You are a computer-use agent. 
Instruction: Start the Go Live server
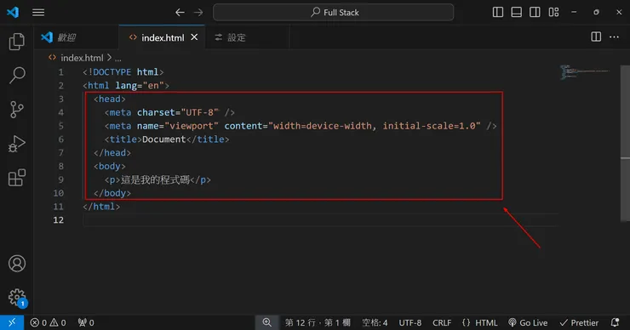click(528, 323)
